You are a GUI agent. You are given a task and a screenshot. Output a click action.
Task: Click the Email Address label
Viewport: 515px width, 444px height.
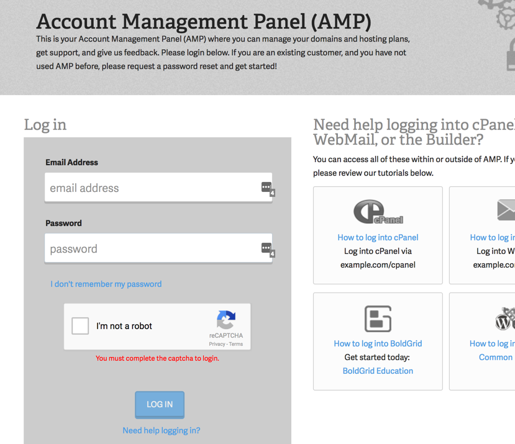tap(71, 162)
